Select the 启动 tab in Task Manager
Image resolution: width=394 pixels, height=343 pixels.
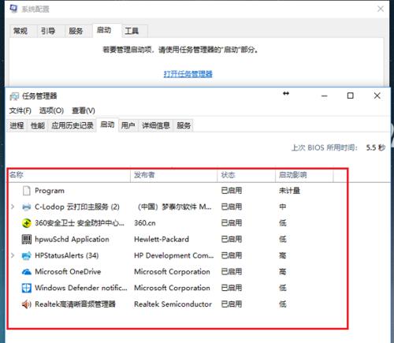point(107,125)
